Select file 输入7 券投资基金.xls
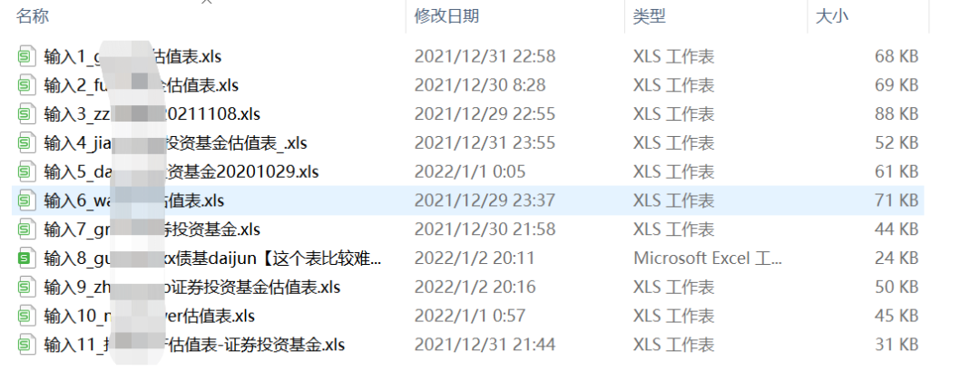The width and height of the screenshot is (980, 391). [x=152, y=230]
